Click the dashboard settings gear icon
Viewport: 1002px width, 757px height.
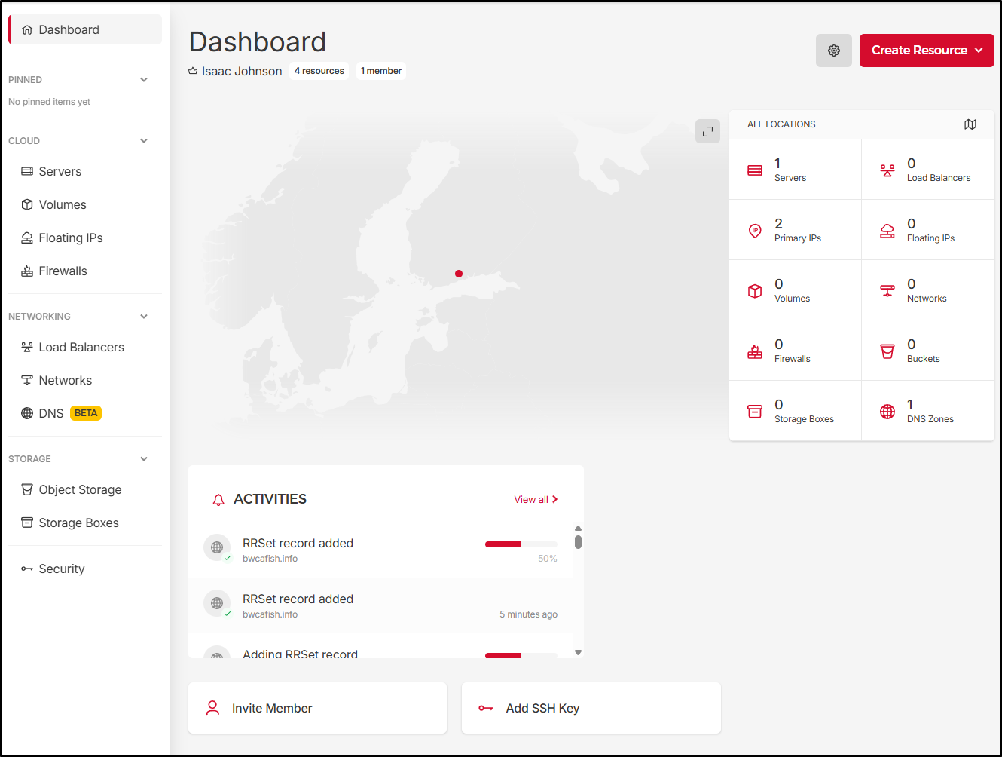833,51
